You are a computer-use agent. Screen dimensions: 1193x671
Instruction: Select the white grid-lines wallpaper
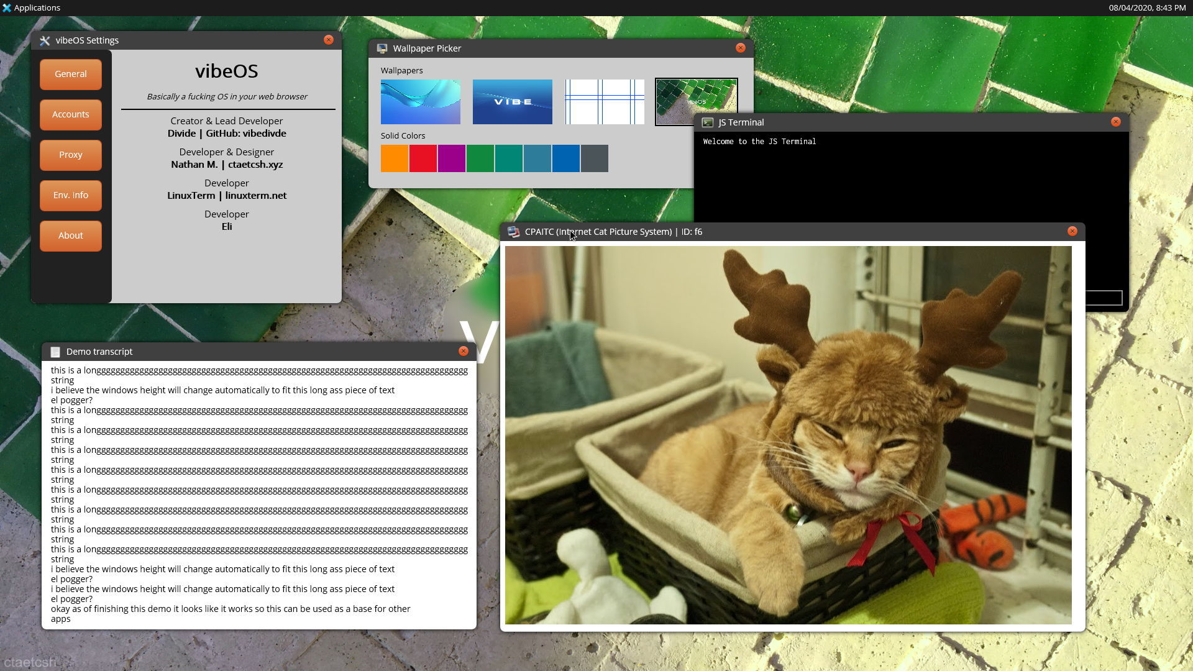(x=604, y=102)
